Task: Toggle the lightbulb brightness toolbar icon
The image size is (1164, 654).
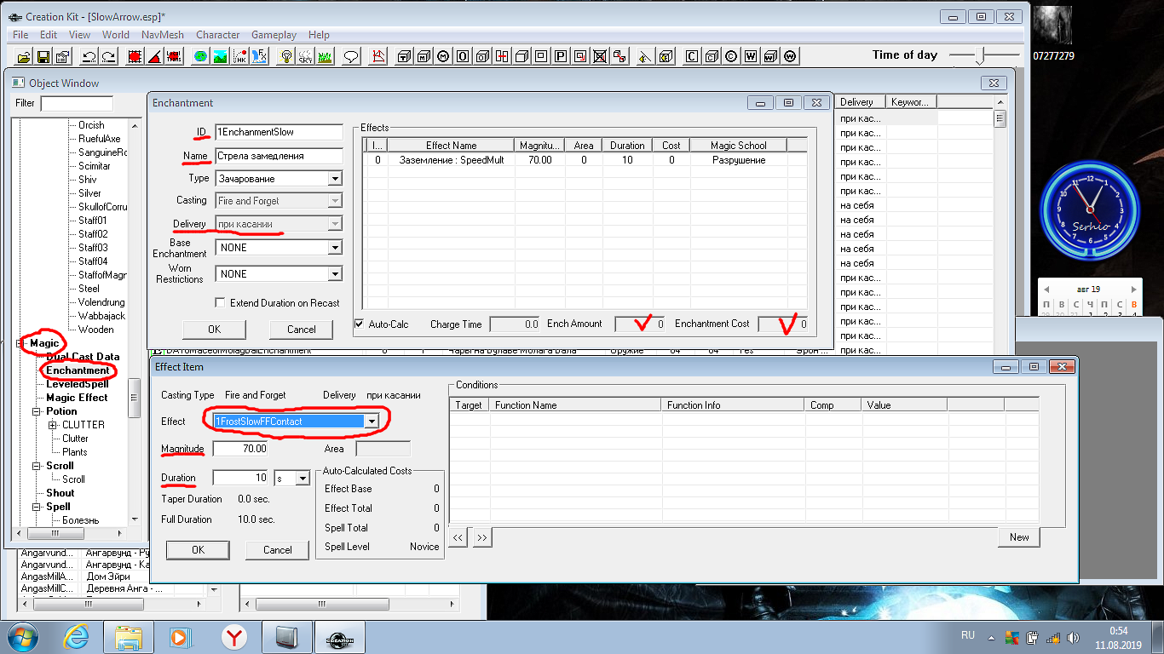Action: [x=287, y=57]
